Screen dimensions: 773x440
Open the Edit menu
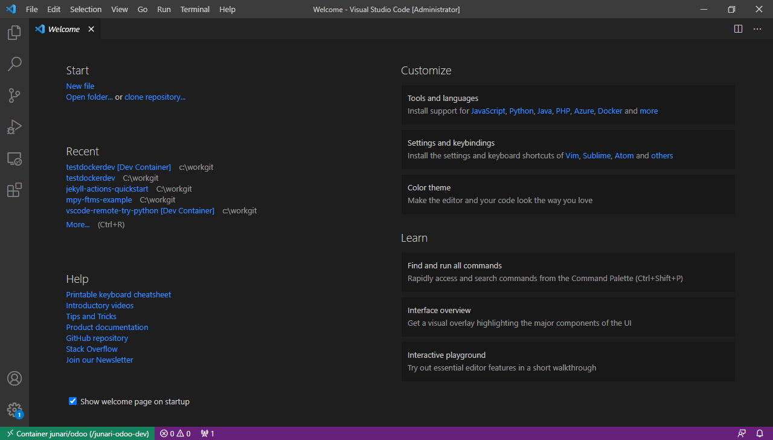tap(54, 9)
